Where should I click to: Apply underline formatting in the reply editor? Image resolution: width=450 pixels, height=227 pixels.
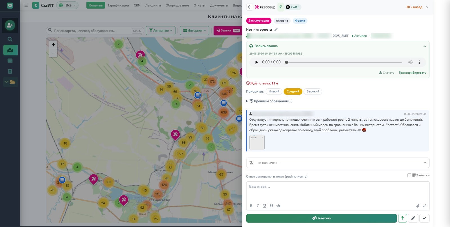[265, 206]
